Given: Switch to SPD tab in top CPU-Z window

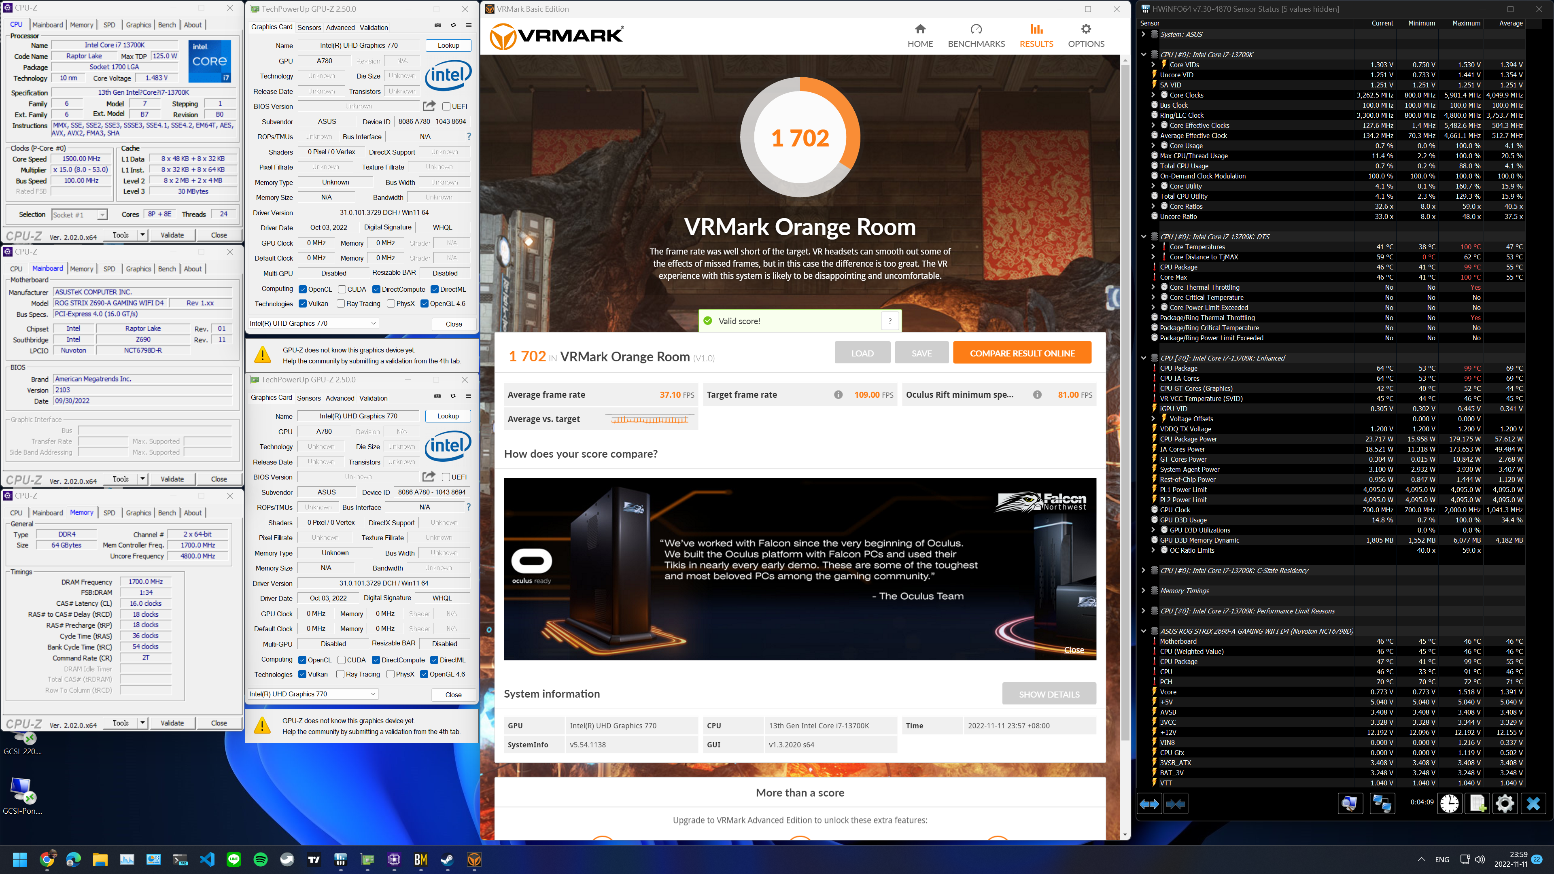Looking at the screenshot, I should coord(109,25).
